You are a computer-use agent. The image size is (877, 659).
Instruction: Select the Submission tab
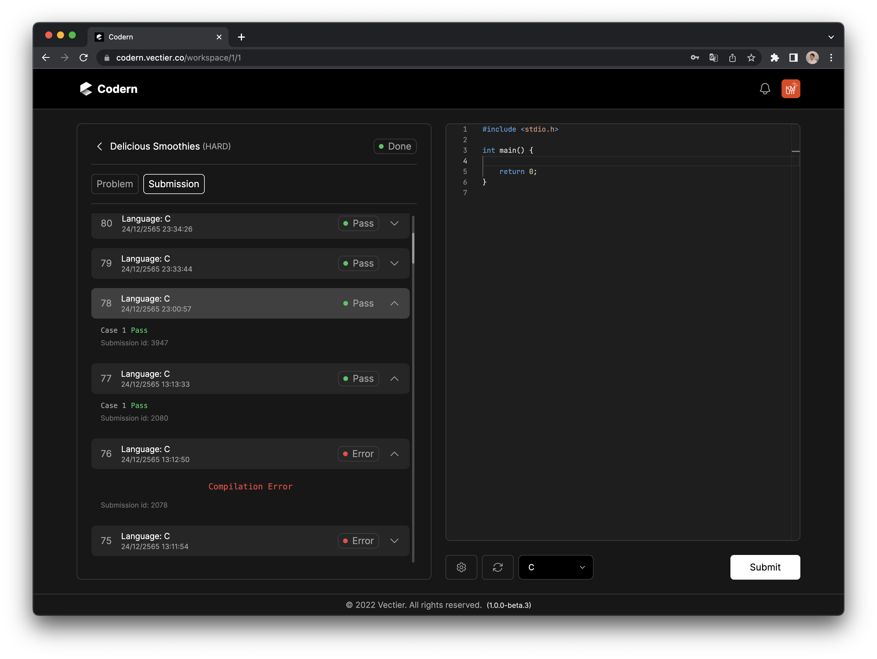click(174, 184)
